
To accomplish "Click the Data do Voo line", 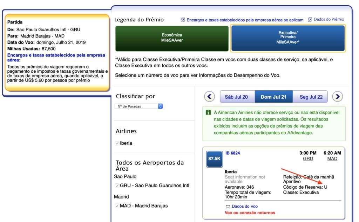I will click(47, 42).
